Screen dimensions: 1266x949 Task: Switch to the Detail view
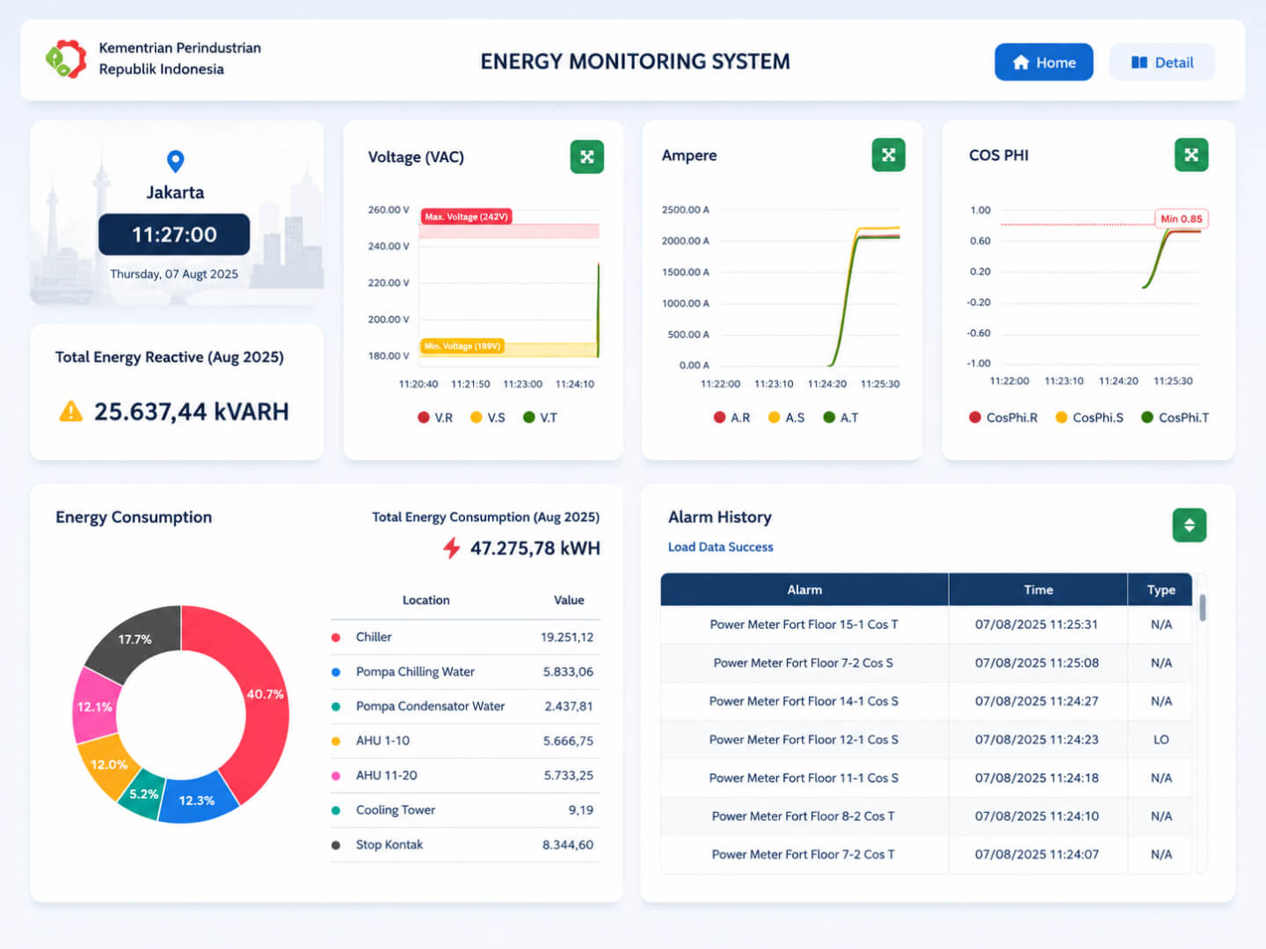1162,62
